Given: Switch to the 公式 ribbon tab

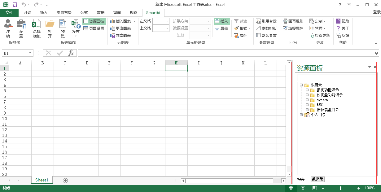Looking at the screenshot, I should click(84, 12).
